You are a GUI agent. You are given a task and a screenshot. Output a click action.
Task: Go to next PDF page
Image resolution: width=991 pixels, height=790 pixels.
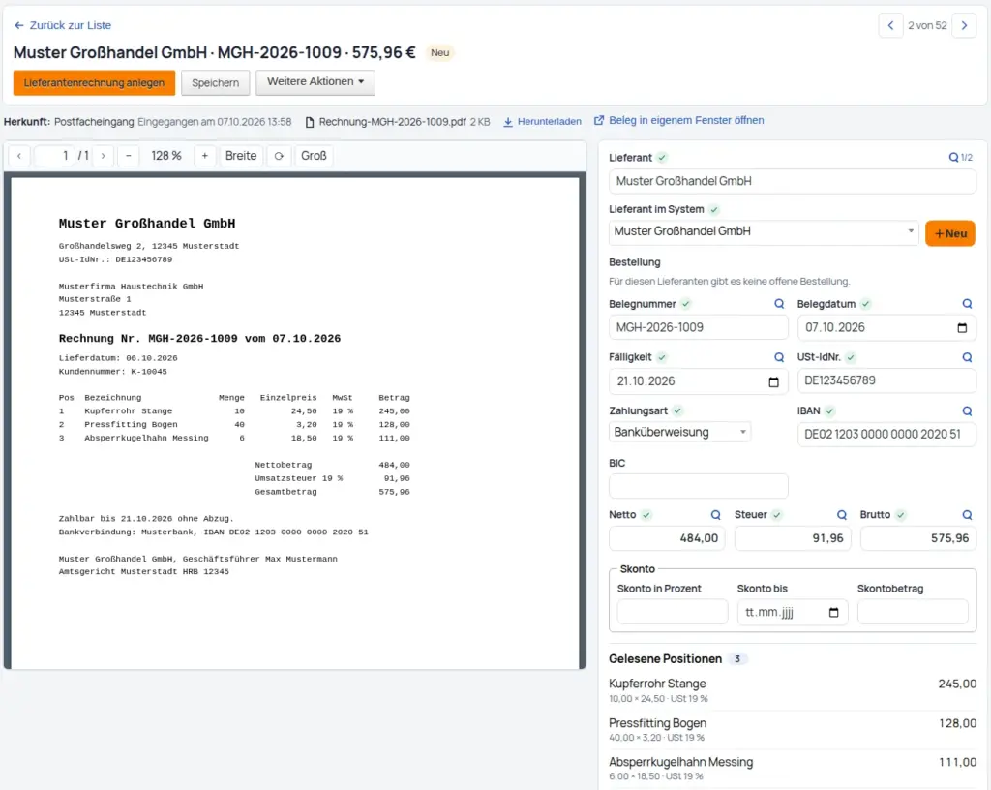pyautogui.click(x=103, y=156)
